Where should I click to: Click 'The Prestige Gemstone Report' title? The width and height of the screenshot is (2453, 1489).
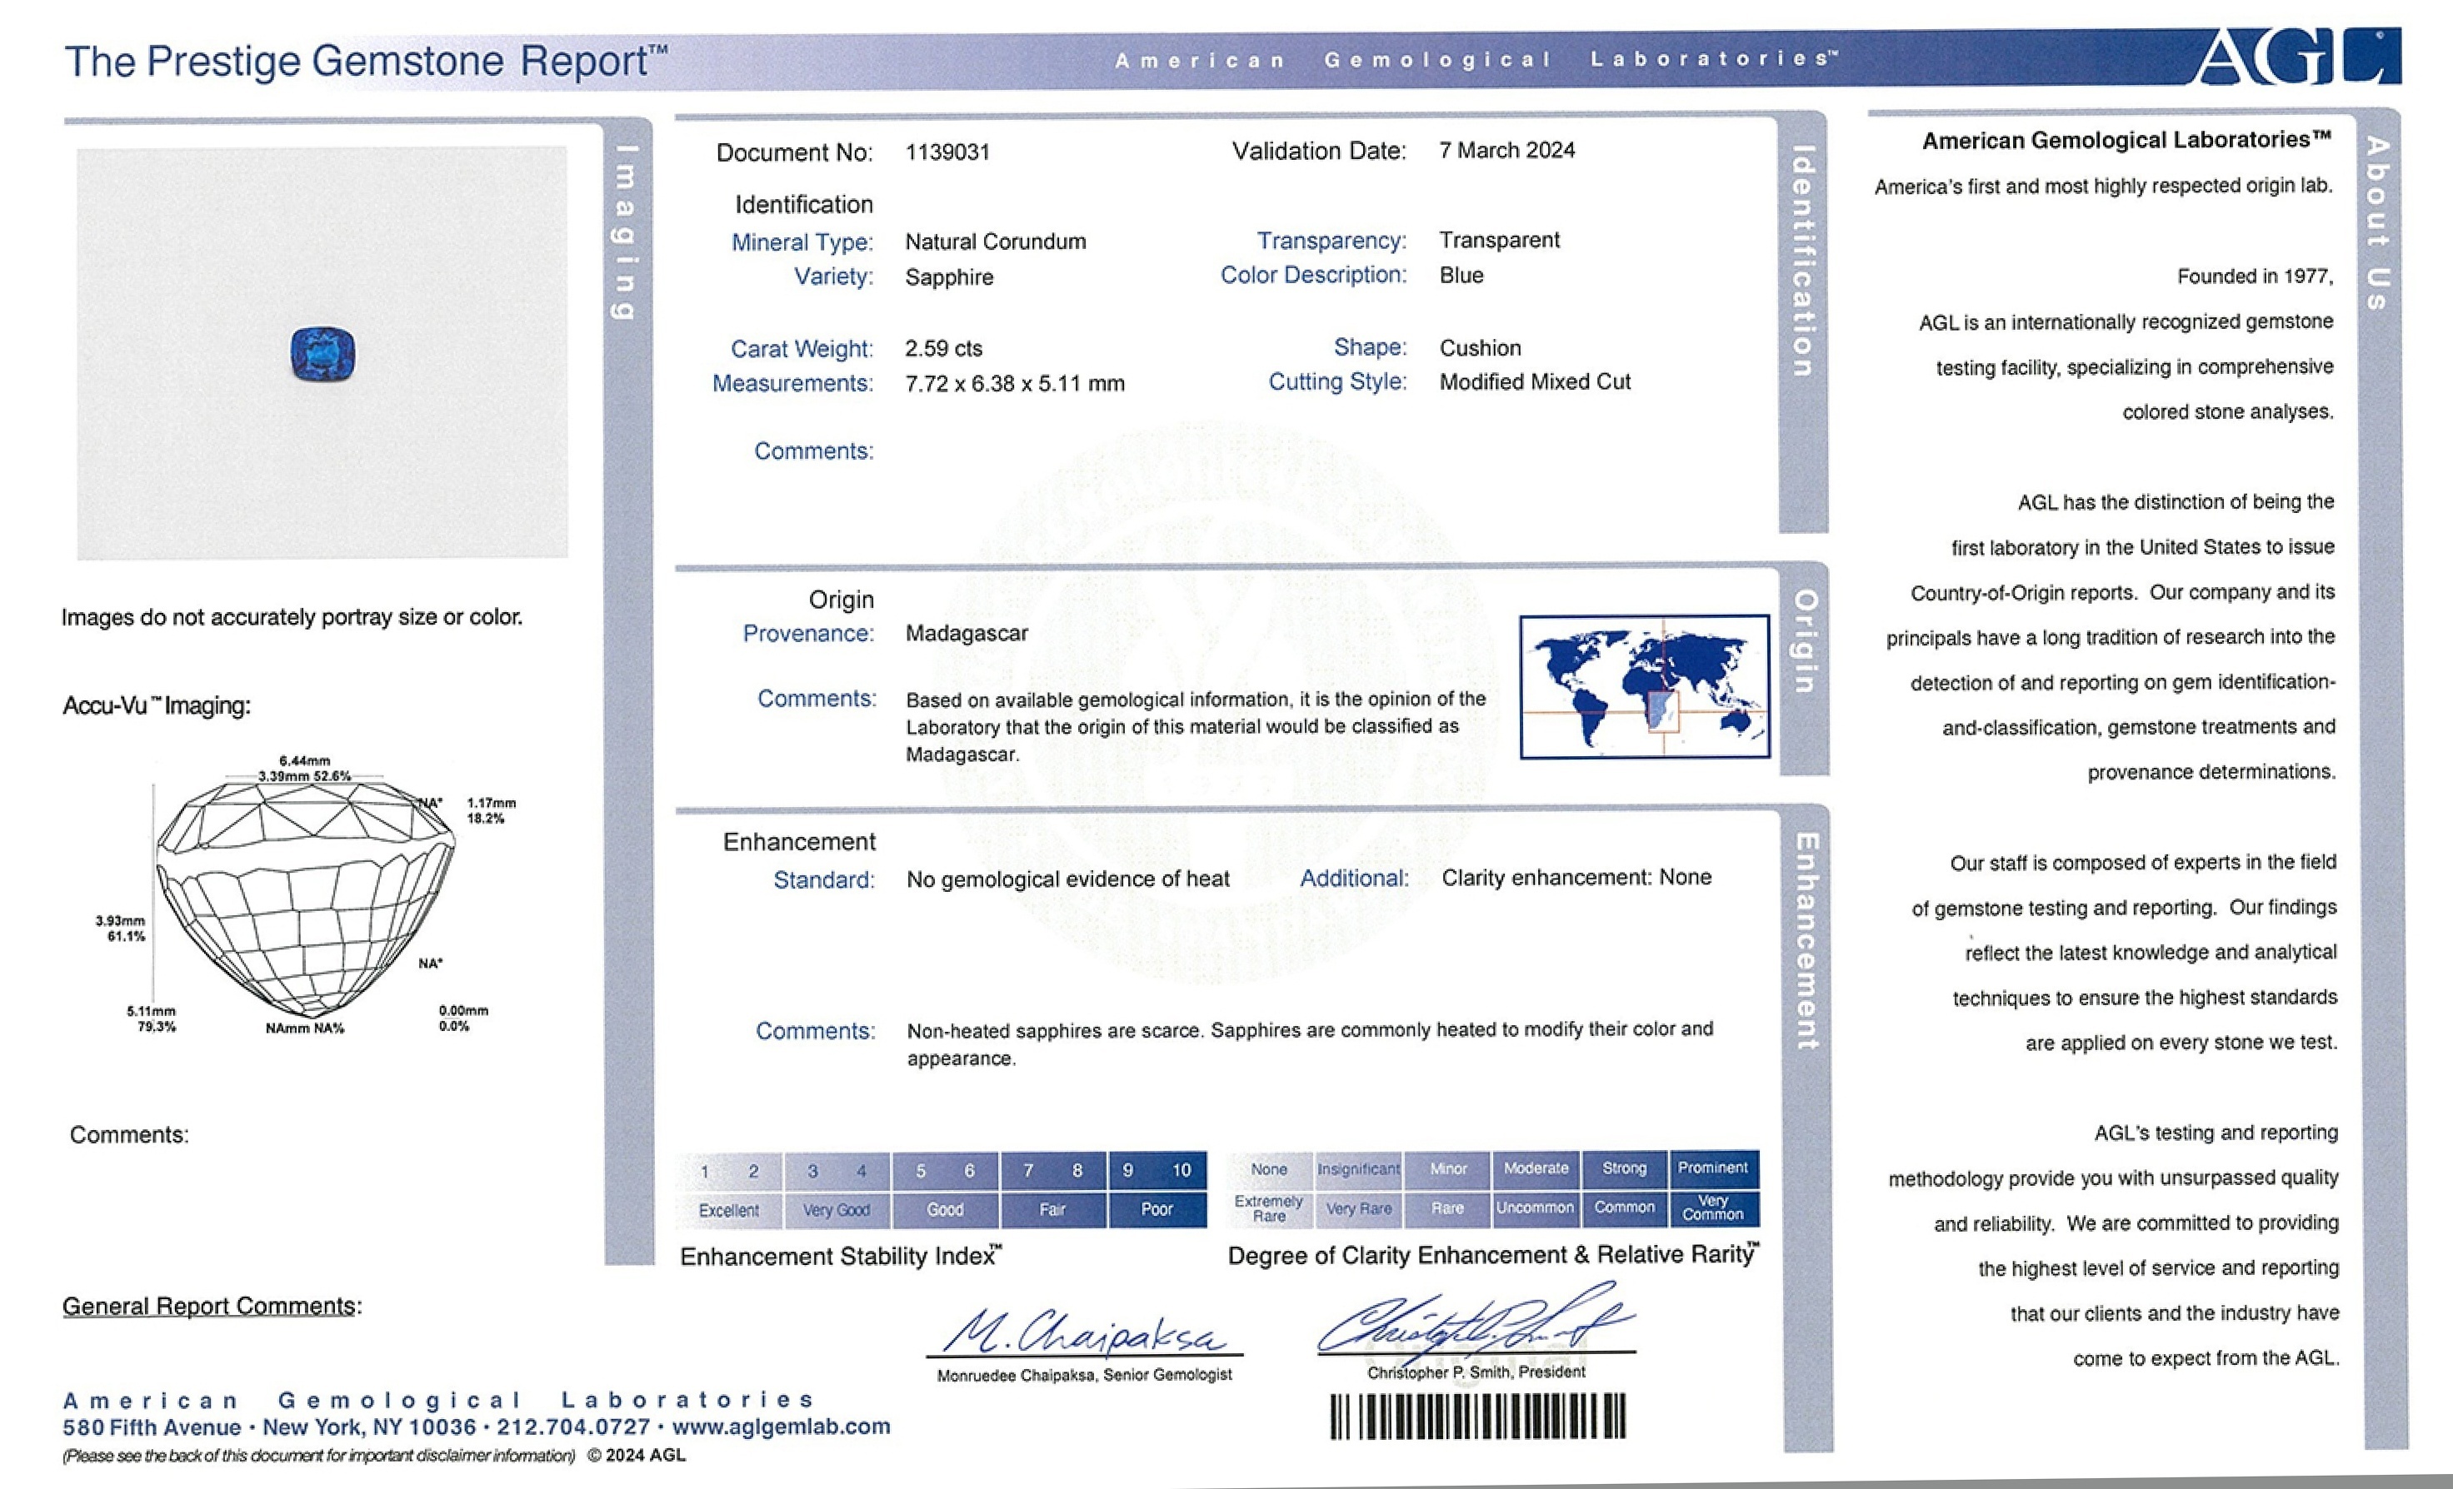click(x=365, y=62)
